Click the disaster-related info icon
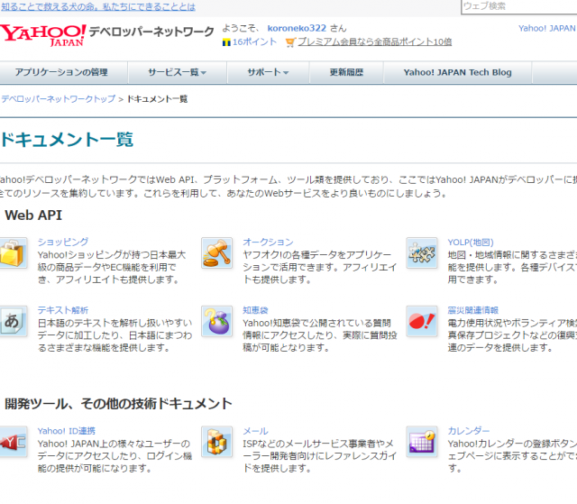577x504 pixels. point(421,321)
